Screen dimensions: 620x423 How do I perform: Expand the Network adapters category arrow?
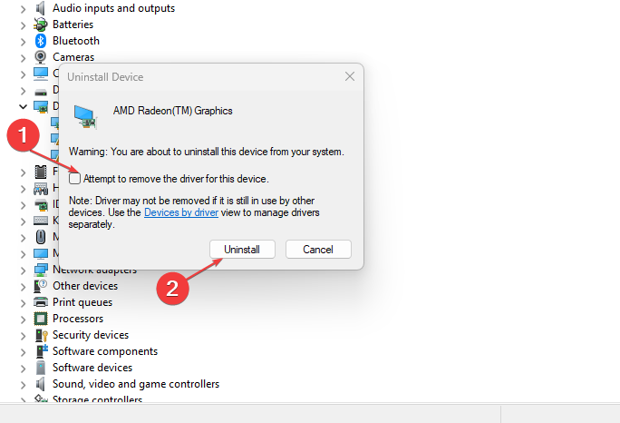tap(24, 271)
